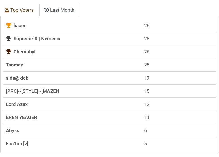Click the Last Month history clock icon
The width and height of the screenshot is (219, 157).
(x=46, y=10)
